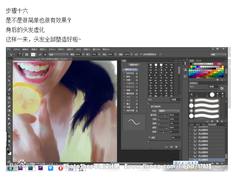The image size is (231, 173).
Task: Select the Clone Stamp tool
Action: [x=9, y=98]
